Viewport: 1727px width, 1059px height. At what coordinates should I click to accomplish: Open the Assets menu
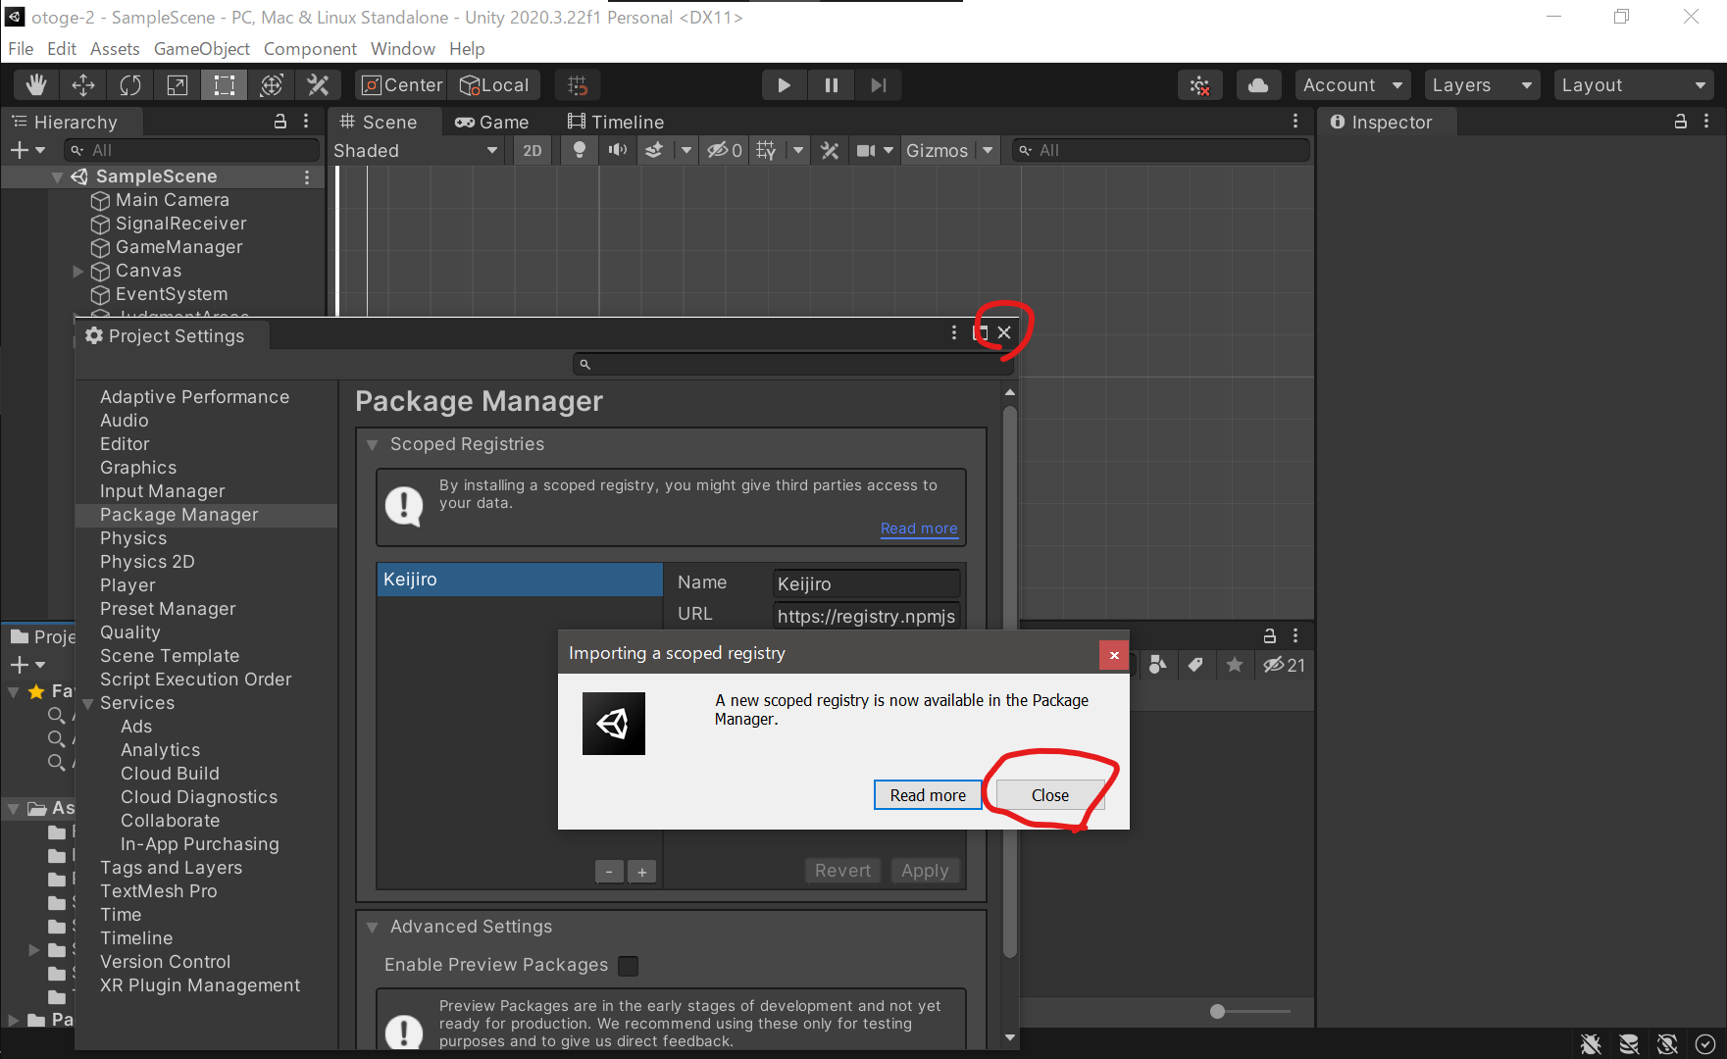(x=115, y=49)
